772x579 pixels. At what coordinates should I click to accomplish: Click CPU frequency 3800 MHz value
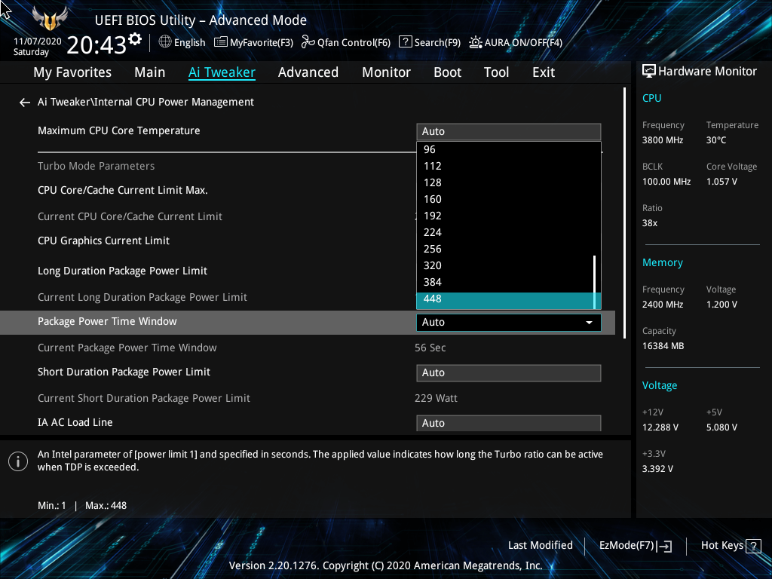[662, 140]
